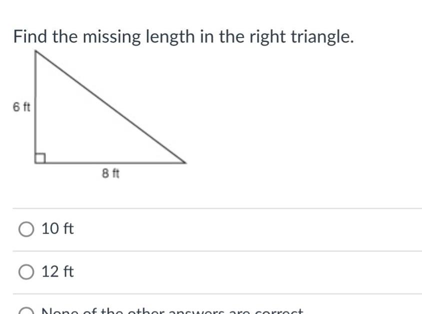The image size is (422, 314).
Task: Click the '6 ft' side label
Action: coord(22,107)
